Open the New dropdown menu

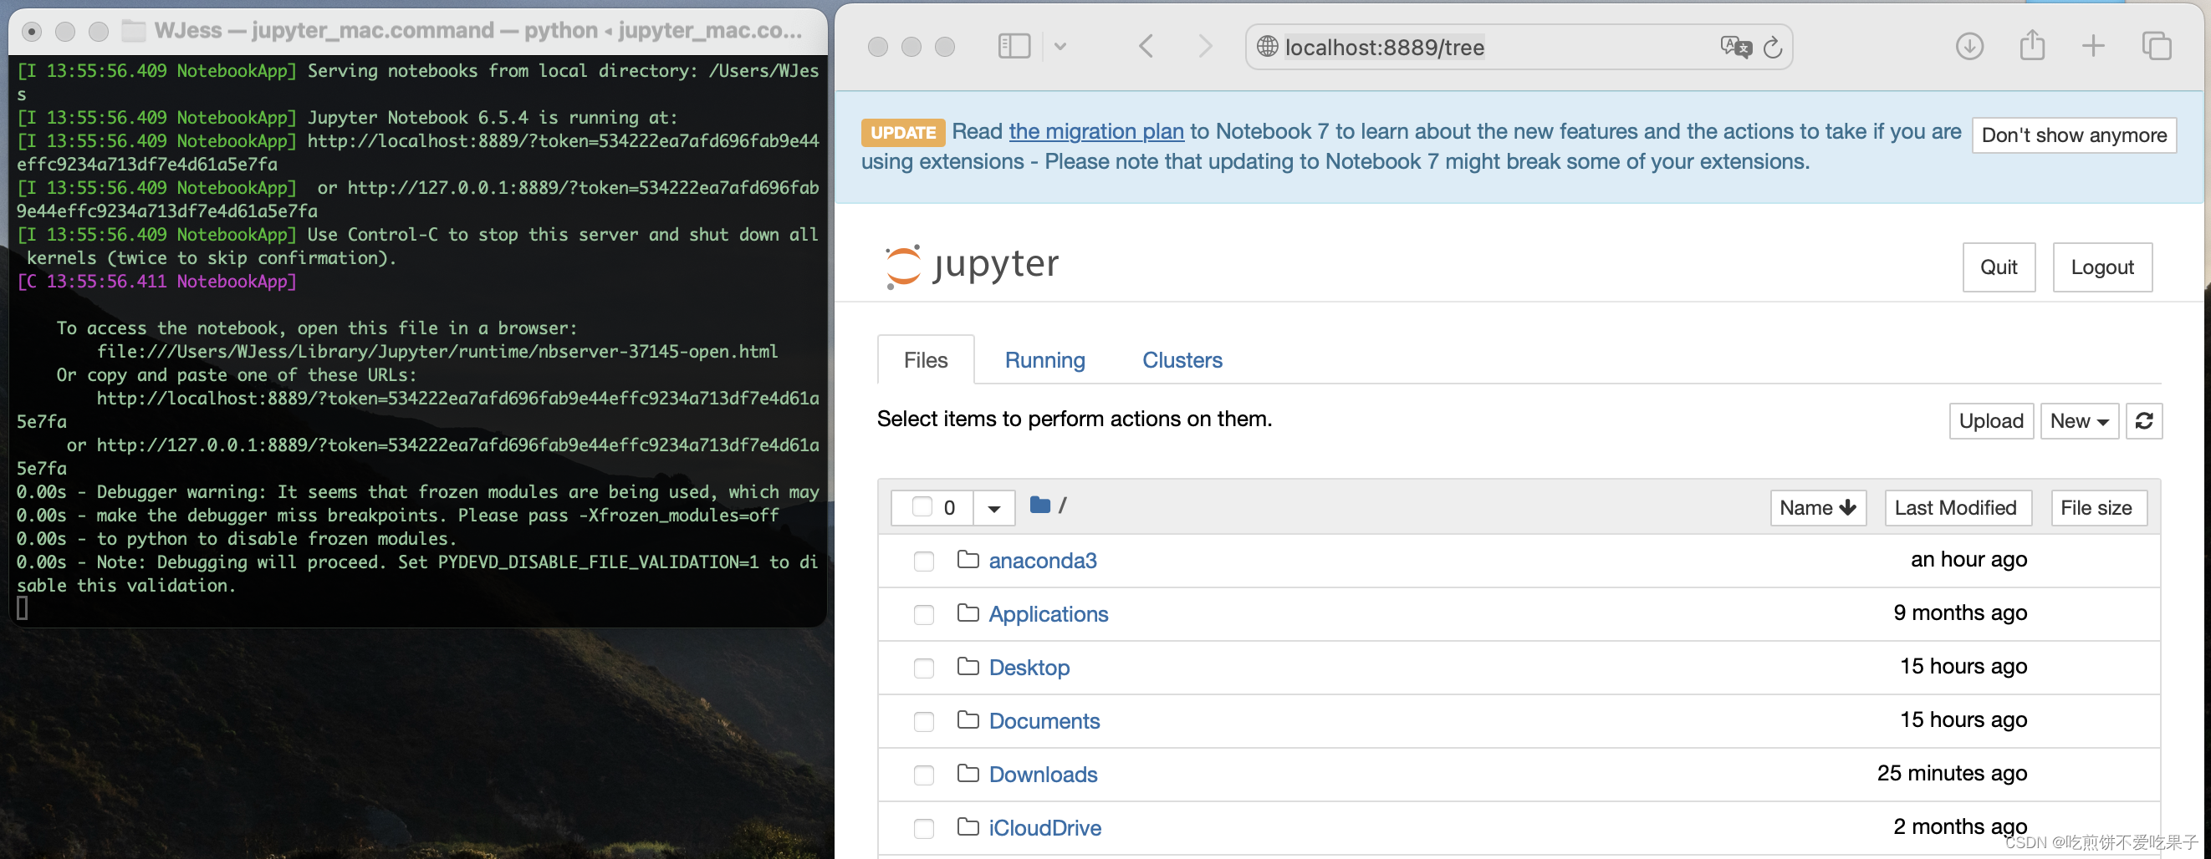pos(2079,421)
